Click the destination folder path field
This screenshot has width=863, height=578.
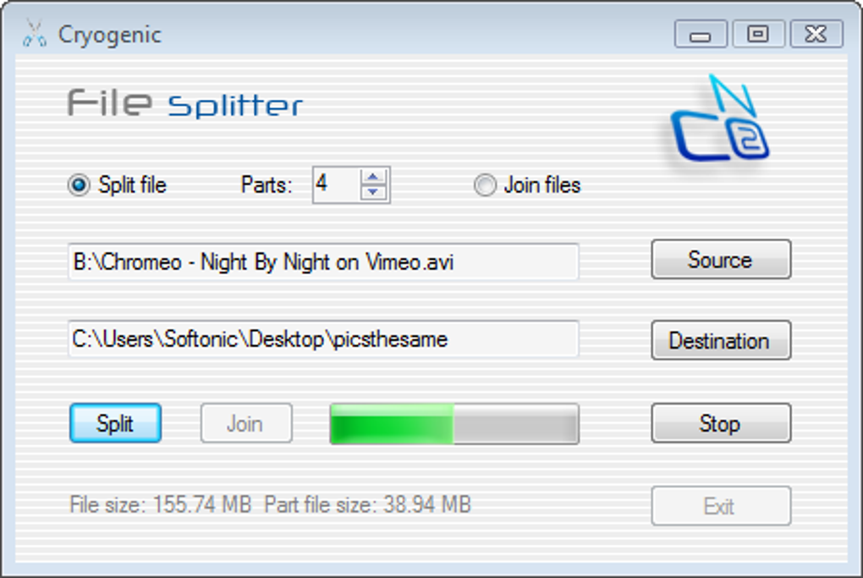(322, 339)
